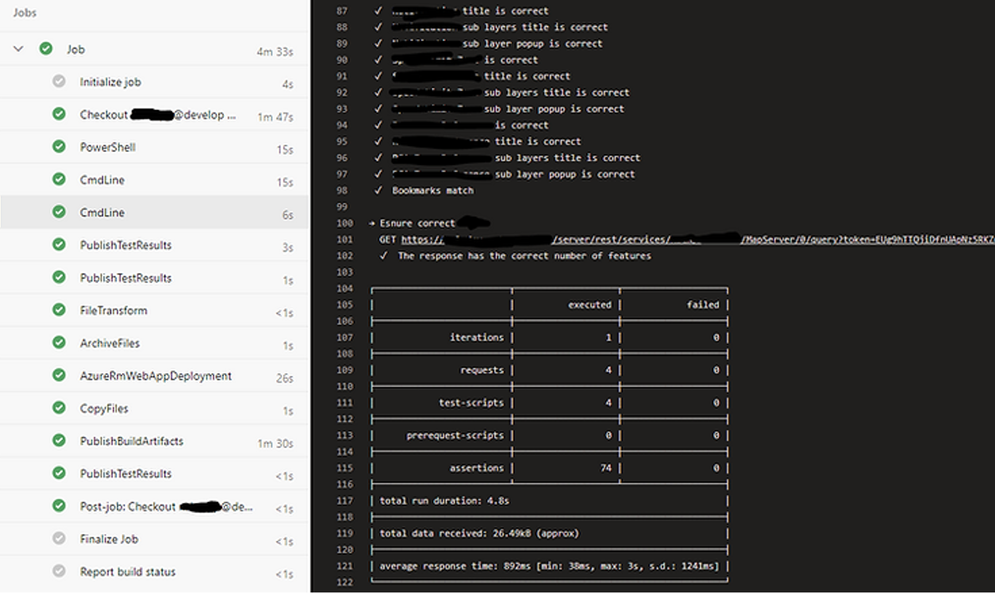
Task: Click 'The response has the correct number of features'
Action: [x=524, y=256]
